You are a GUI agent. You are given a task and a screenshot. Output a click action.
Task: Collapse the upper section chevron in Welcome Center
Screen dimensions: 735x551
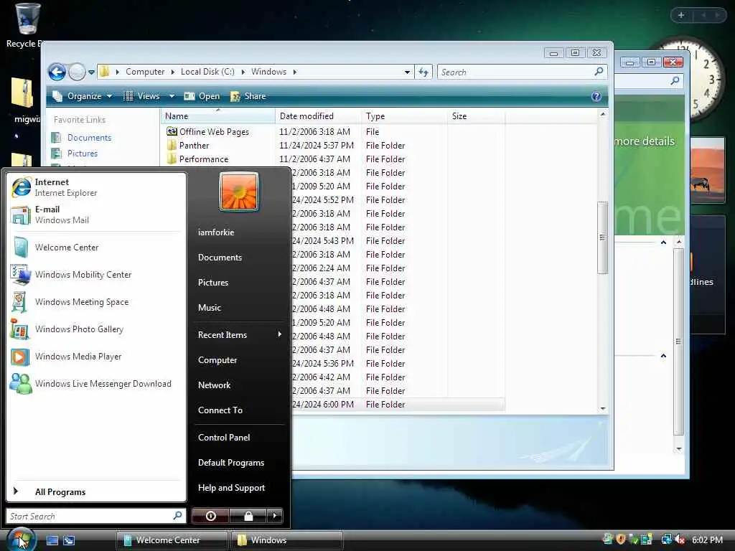663,242
